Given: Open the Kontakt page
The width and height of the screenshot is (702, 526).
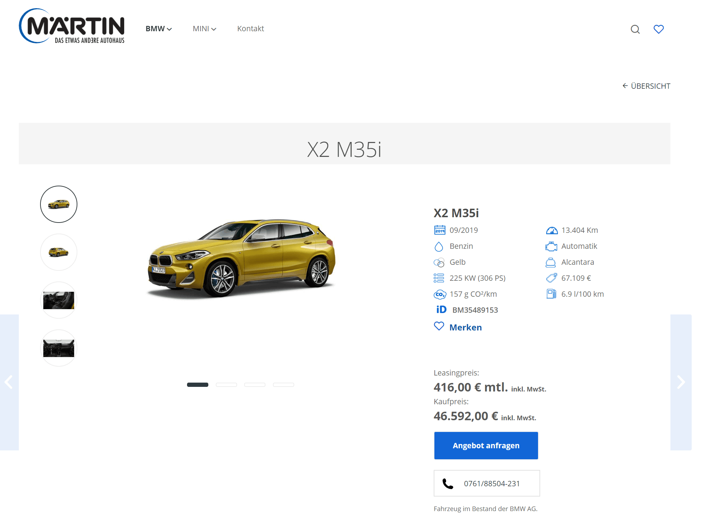Looking at the screenshot, I should point(251,29).
